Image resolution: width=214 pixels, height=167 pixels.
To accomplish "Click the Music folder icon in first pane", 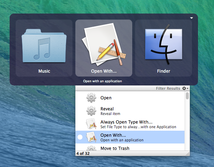I will click(x=44, y=45).
